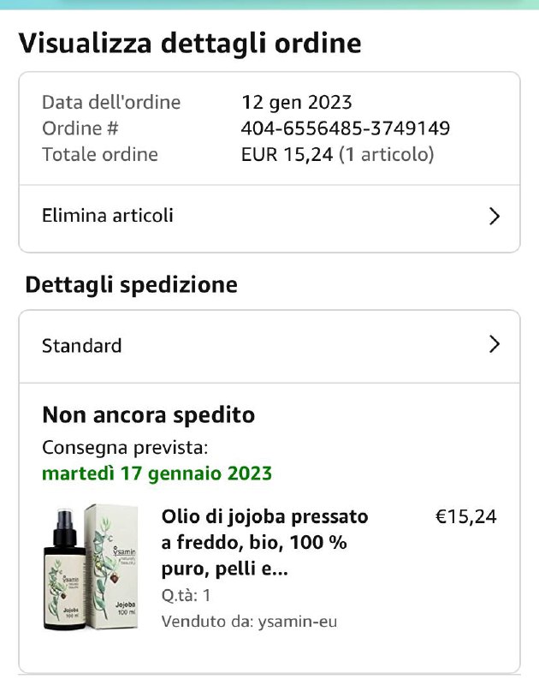Click the Ordine # label
The width and height of the screenshot is (539, 685).
coord(80,128)
